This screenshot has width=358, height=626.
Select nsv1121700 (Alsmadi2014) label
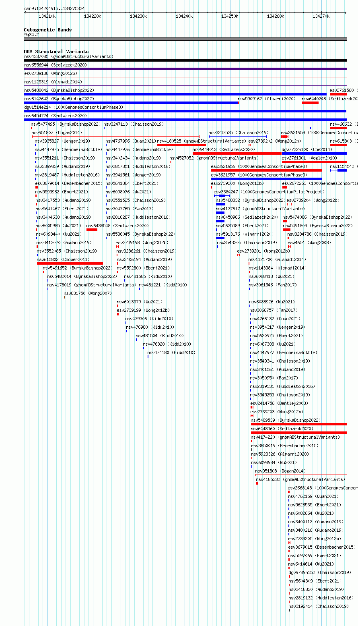[x=278, y=259]
